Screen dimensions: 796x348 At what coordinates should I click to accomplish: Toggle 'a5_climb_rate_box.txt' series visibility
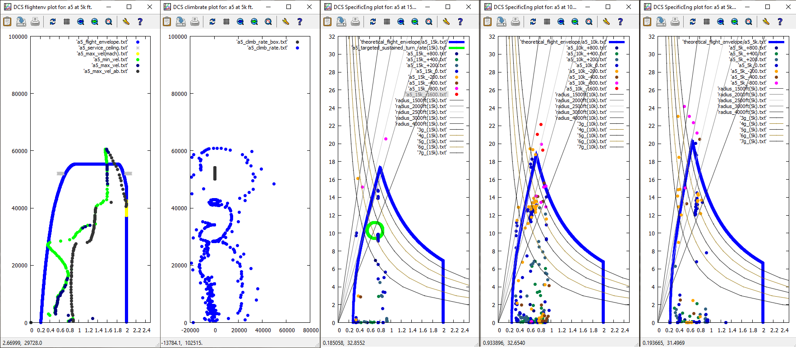click(262, 42)
